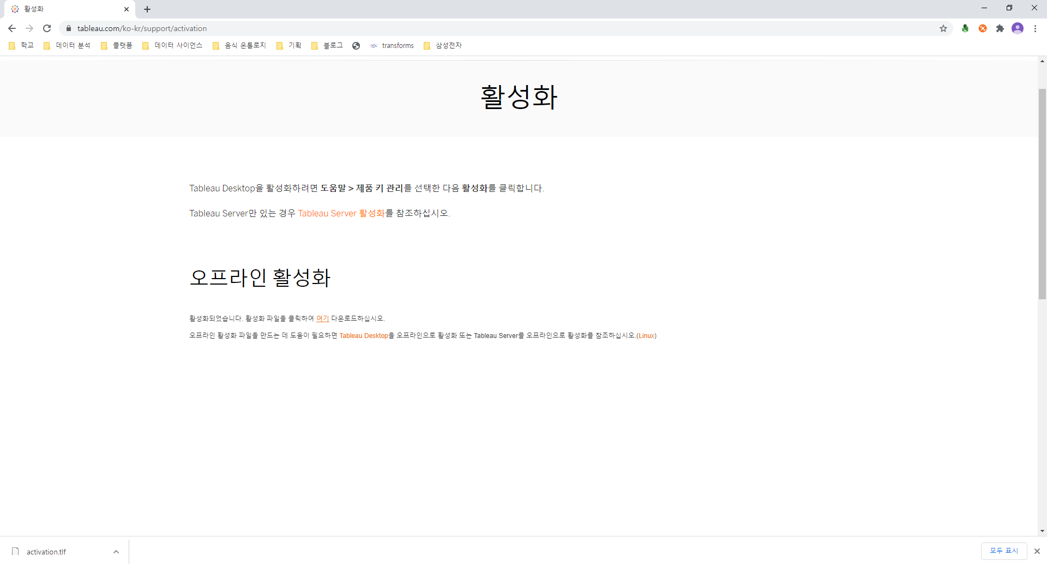
Task: Reload the current page
Action: pyautogui.click(x=47, y=28)
